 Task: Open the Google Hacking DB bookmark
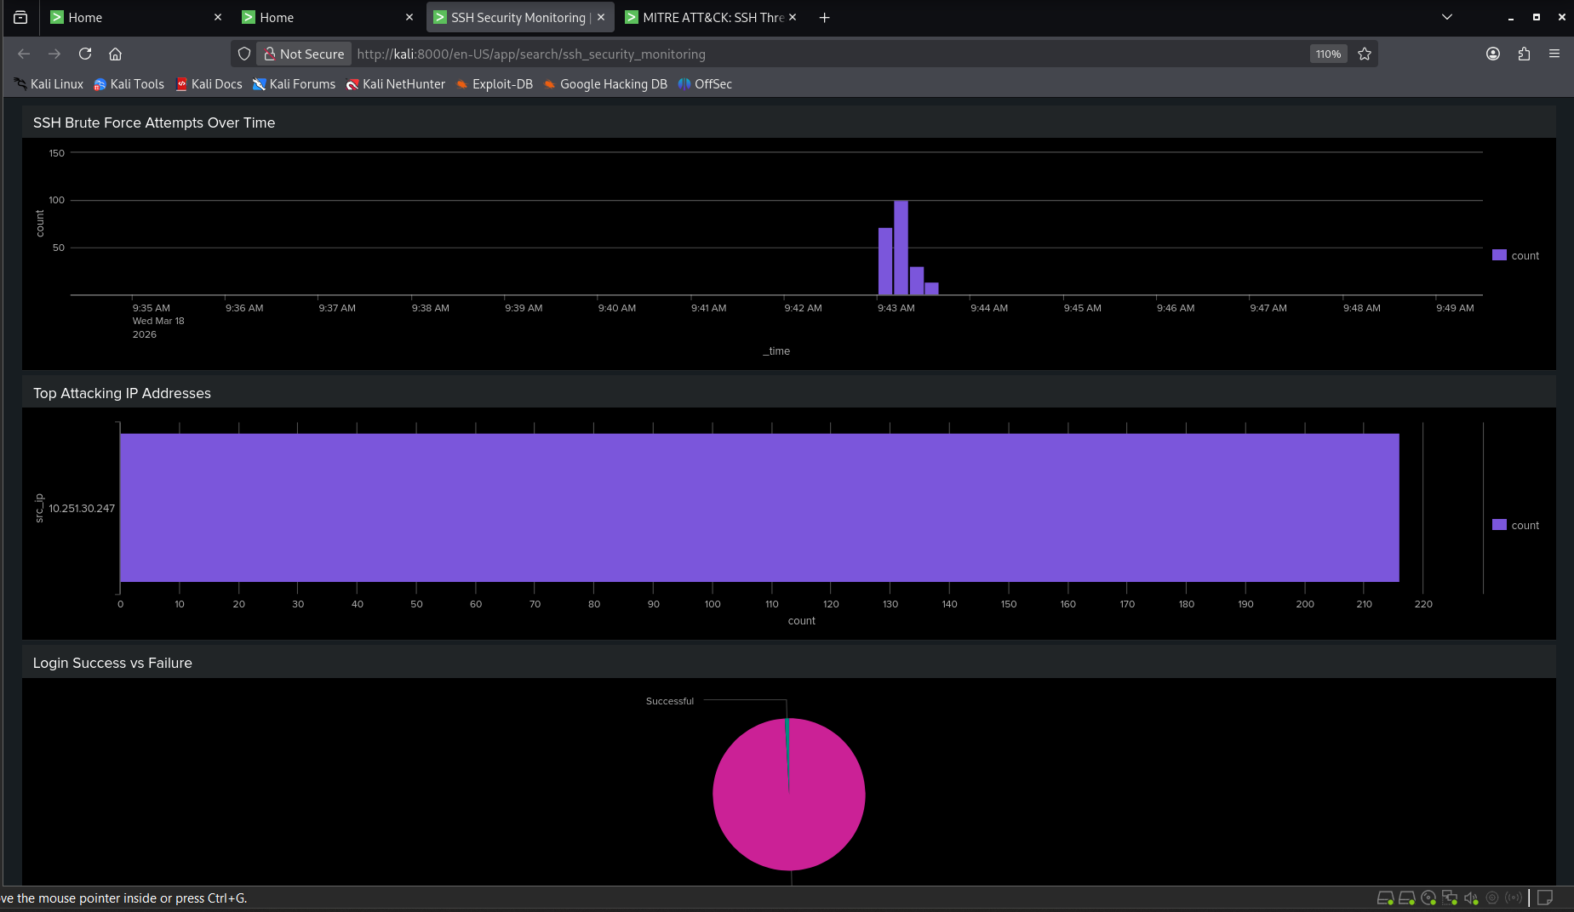point(605,84)
